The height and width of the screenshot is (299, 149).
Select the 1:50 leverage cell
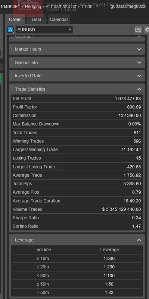[x=109, y=284]
